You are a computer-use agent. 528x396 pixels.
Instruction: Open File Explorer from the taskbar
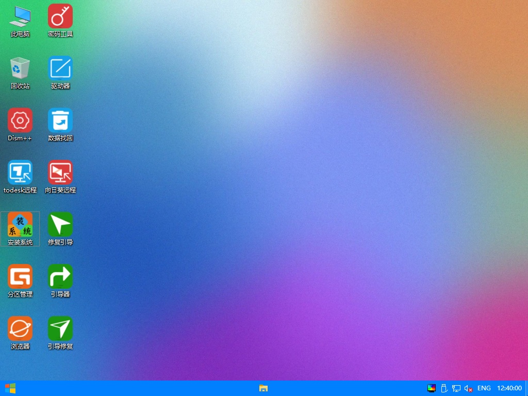(263, 388)
